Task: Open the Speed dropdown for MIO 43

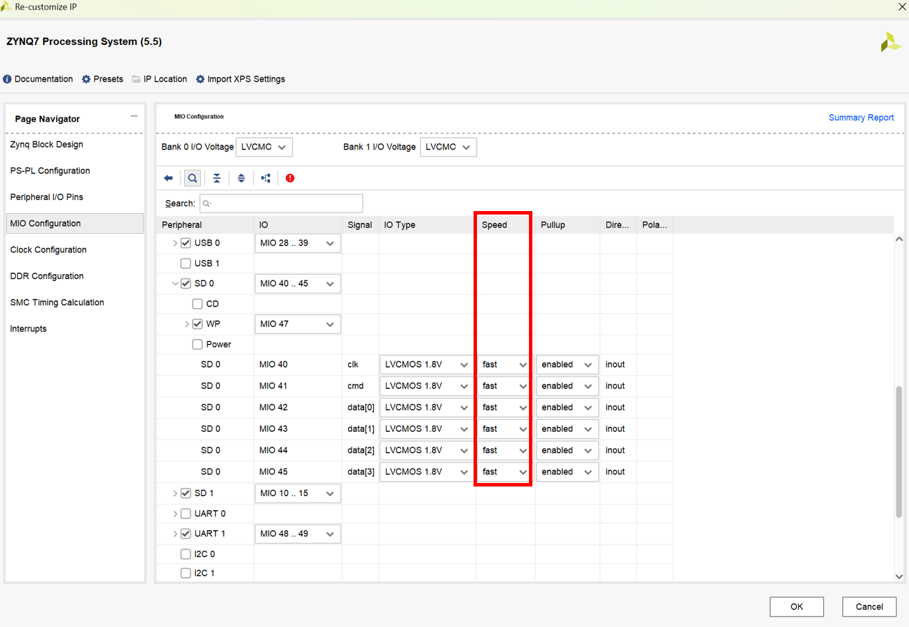Action: tap(505, 429)
